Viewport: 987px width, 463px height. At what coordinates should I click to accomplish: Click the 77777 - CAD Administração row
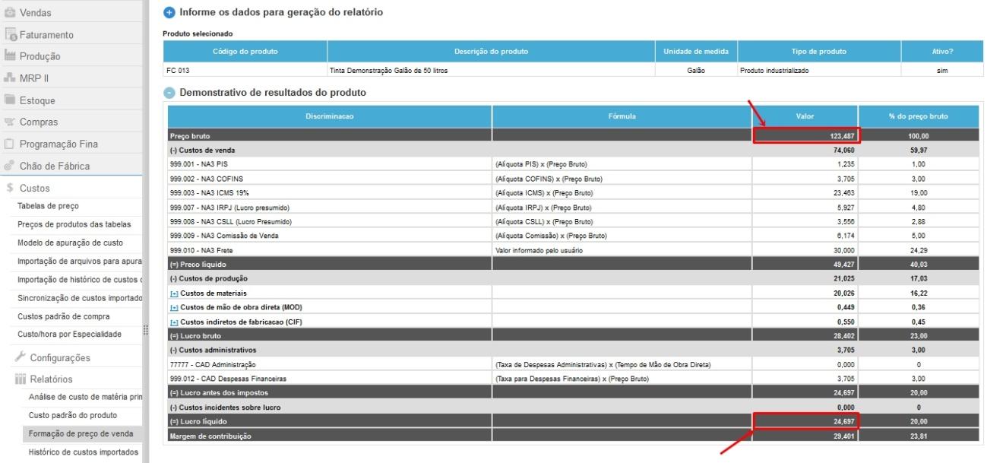tap(574, 364)
